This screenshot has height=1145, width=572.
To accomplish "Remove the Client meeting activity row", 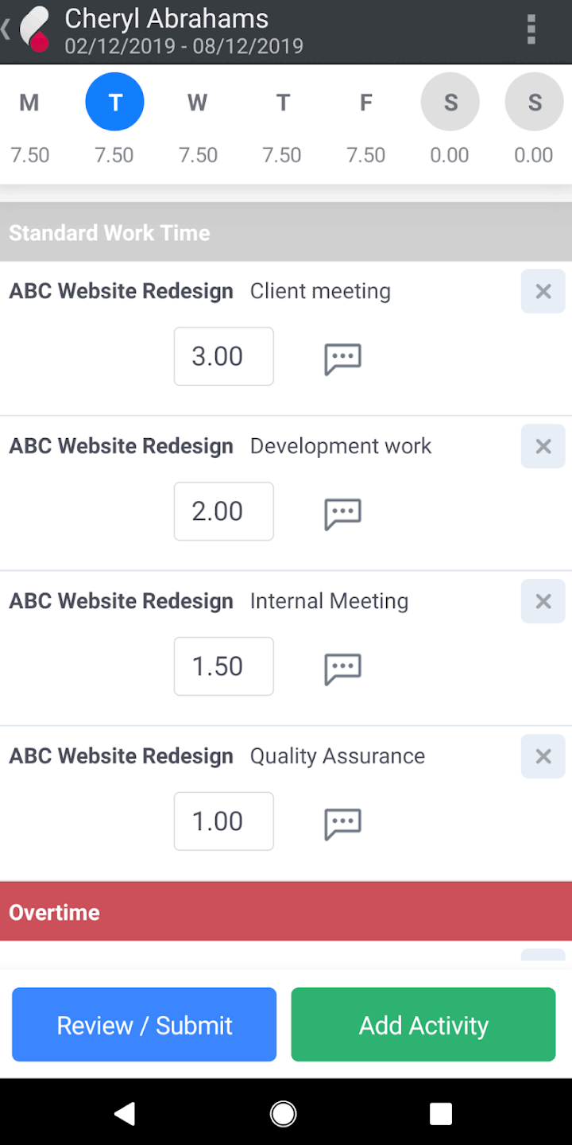I will point(543,291).
